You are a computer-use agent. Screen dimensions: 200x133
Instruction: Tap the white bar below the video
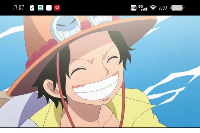click(x=100, y=130)
